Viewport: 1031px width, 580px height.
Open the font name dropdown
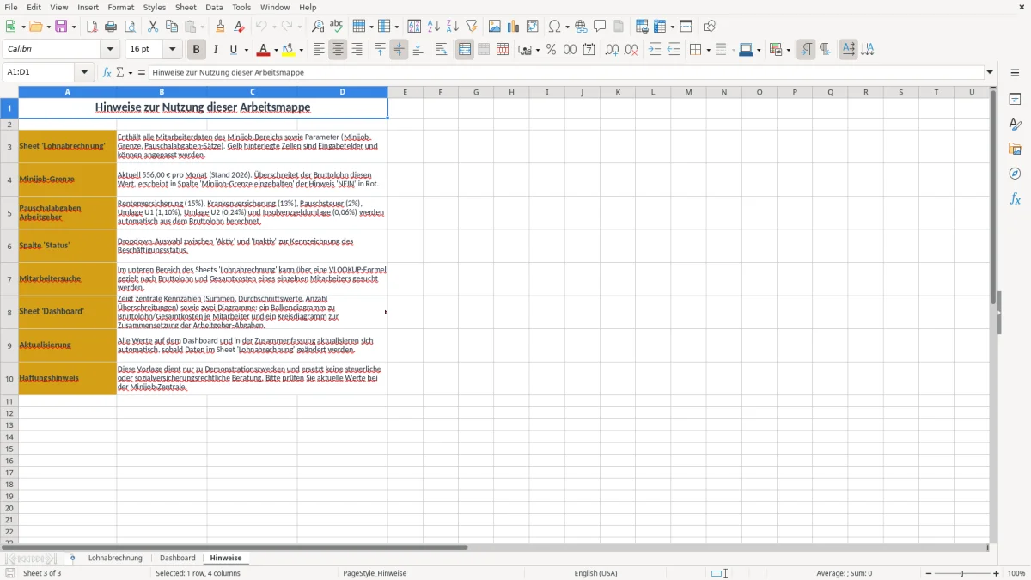pos(110,50)
